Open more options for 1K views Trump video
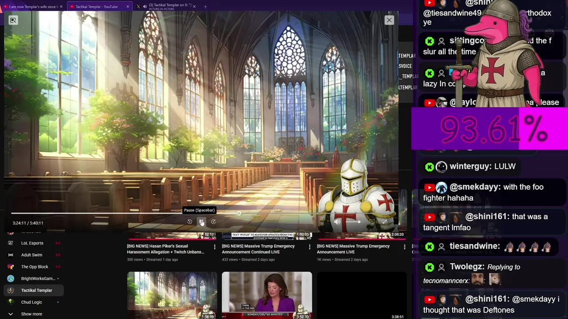The height and width of the screenshot is (319, 568). (x=404, y=247)
